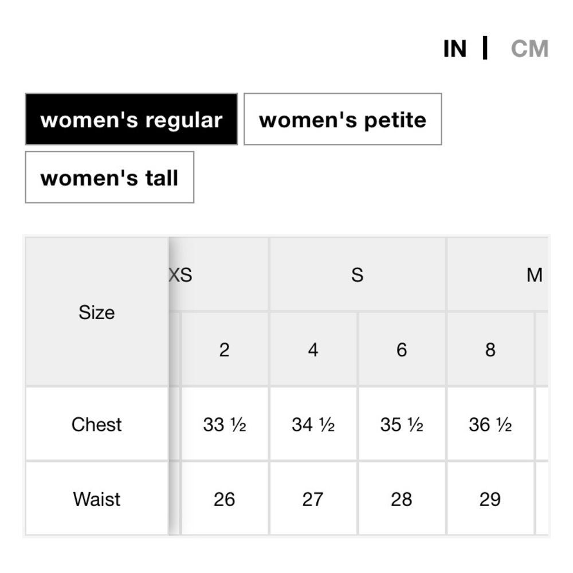Click chest measurement 33 ½
The height and width of the screenshot is (573, 573).
click(x=224, y=425)
